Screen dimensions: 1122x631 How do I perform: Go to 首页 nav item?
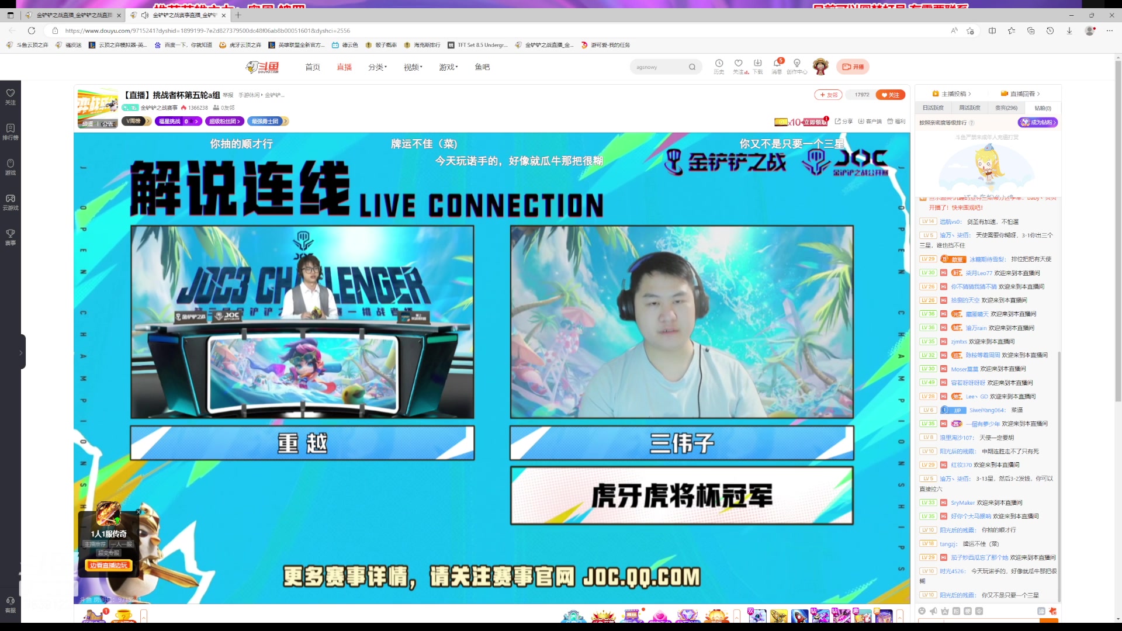tap(313, 67)
